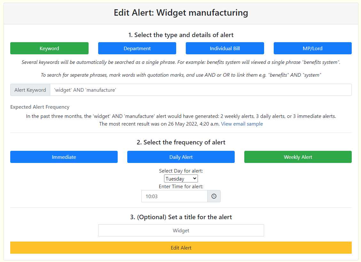This screenshot has height=262, width=361.
Task: Open the Tuesday day dropdown
Action: [181, 179]
